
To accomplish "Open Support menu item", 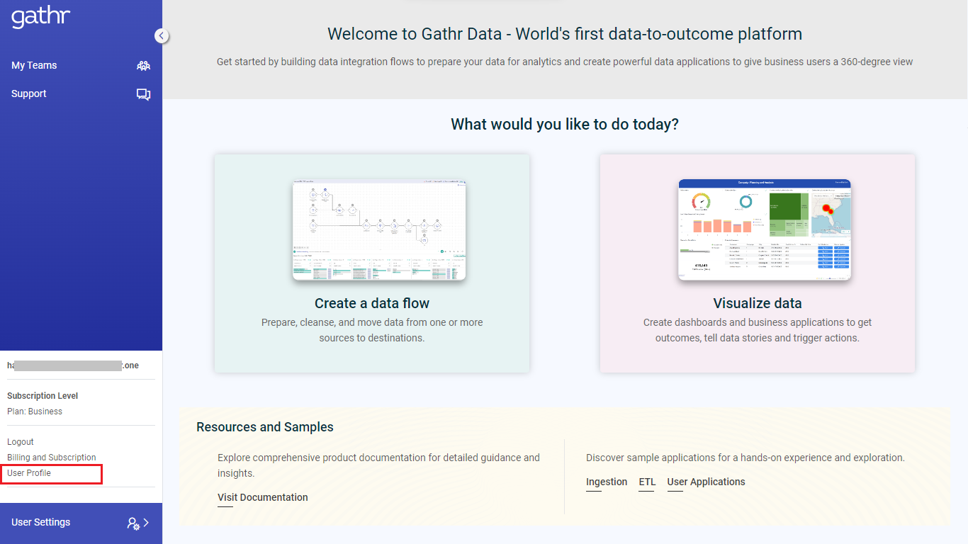I will [x=29, y=93].
